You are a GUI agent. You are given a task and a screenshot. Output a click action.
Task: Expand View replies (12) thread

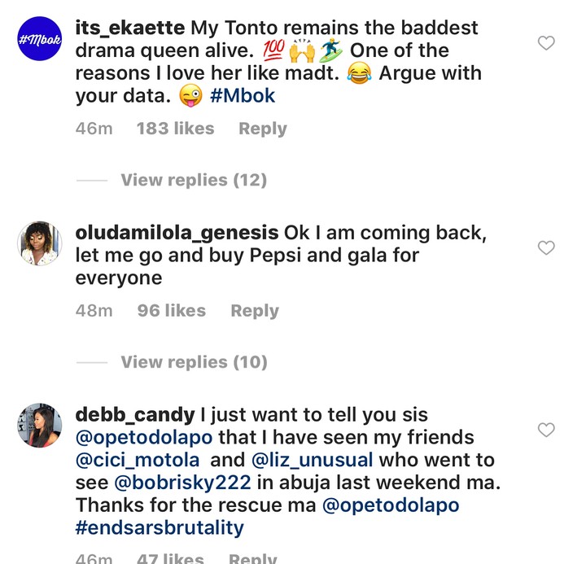click(x=194, y=180)
